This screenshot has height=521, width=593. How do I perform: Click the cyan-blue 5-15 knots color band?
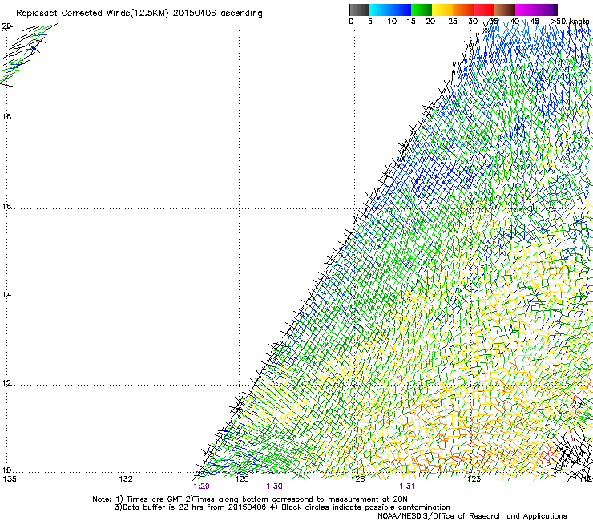pyautogui.click(x=390, y=10)
